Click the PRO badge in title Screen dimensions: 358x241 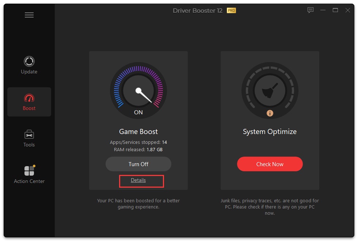(231, 11)
